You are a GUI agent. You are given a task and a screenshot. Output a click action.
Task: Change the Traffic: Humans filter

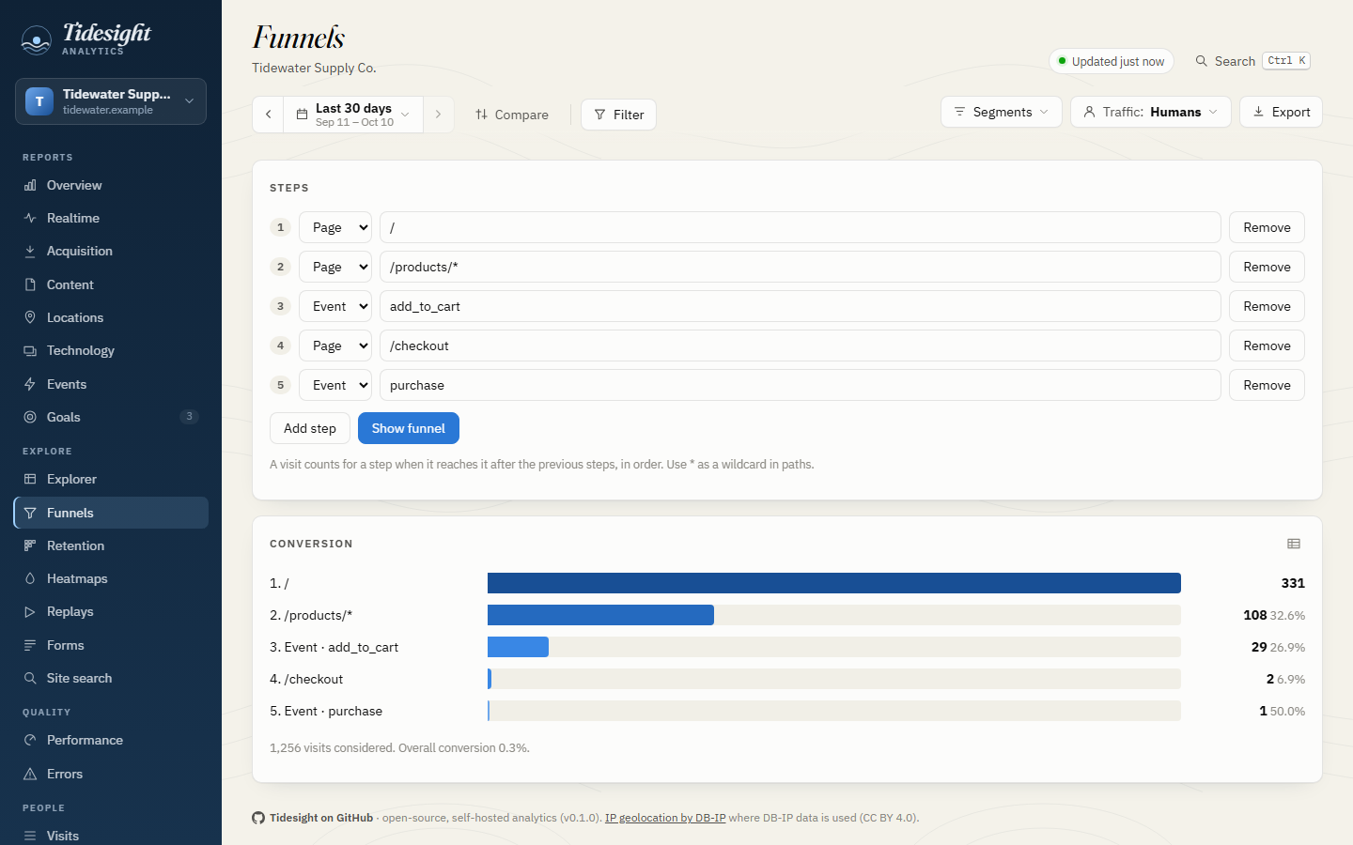point(1151,112)
